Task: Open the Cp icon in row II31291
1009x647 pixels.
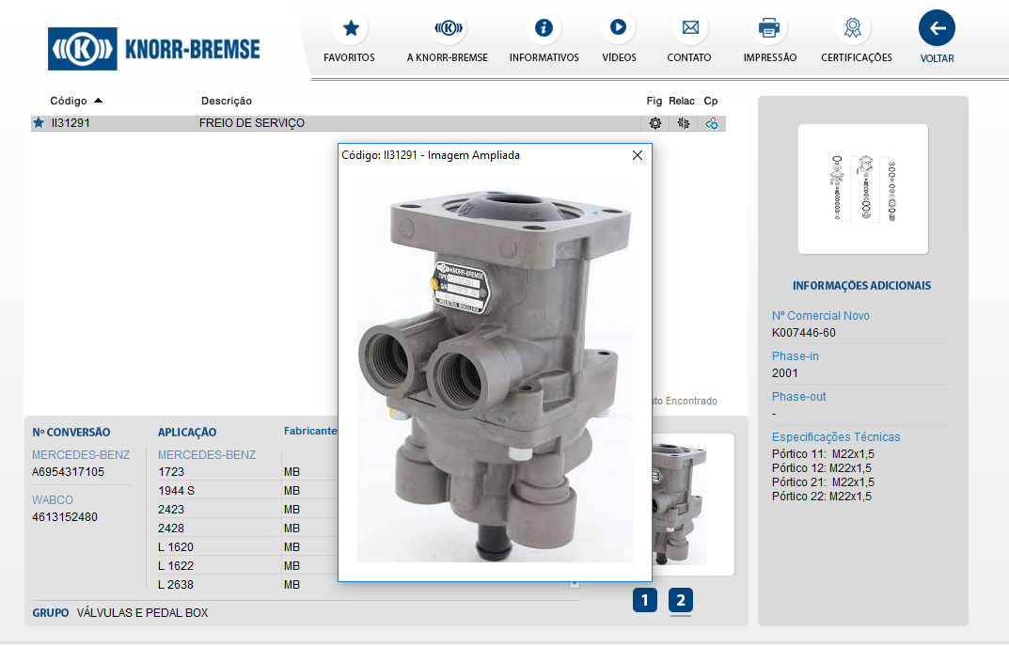Action: [x=712, y=123]
